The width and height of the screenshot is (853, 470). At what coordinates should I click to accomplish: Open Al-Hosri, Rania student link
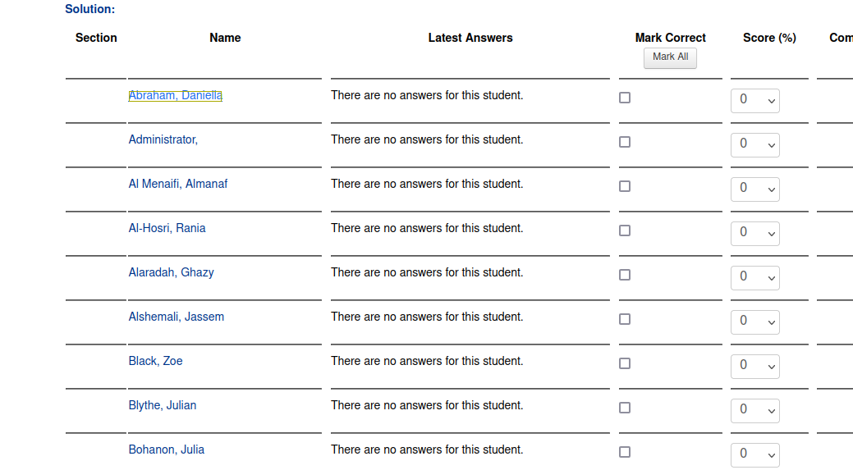(167, 228)
